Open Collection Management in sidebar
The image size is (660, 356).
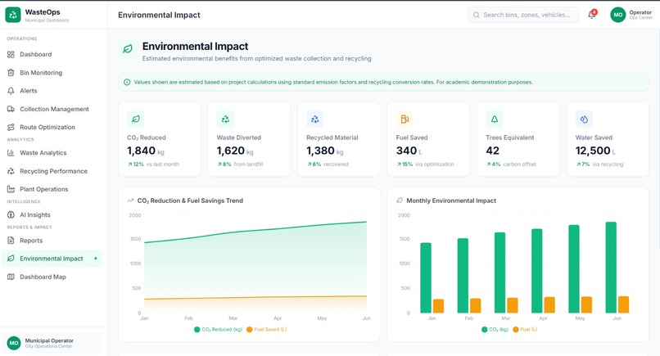pos(52,109)
